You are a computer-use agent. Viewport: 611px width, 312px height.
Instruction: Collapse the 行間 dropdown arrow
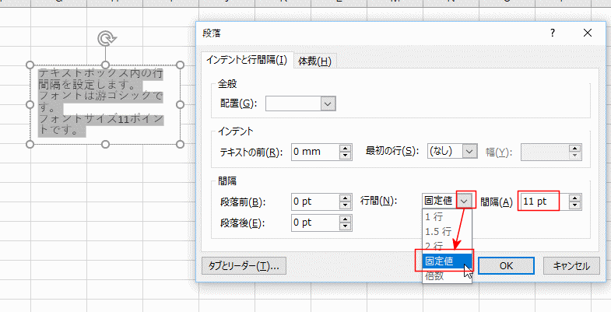(x=464, y=201)
